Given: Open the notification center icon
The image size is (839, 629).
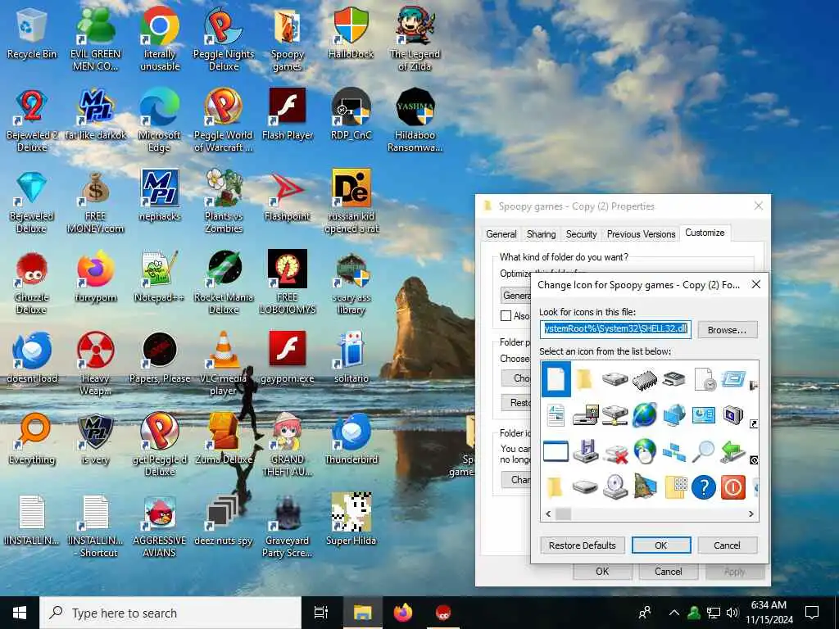Looking at the screenshot, I should pos(812,613).
